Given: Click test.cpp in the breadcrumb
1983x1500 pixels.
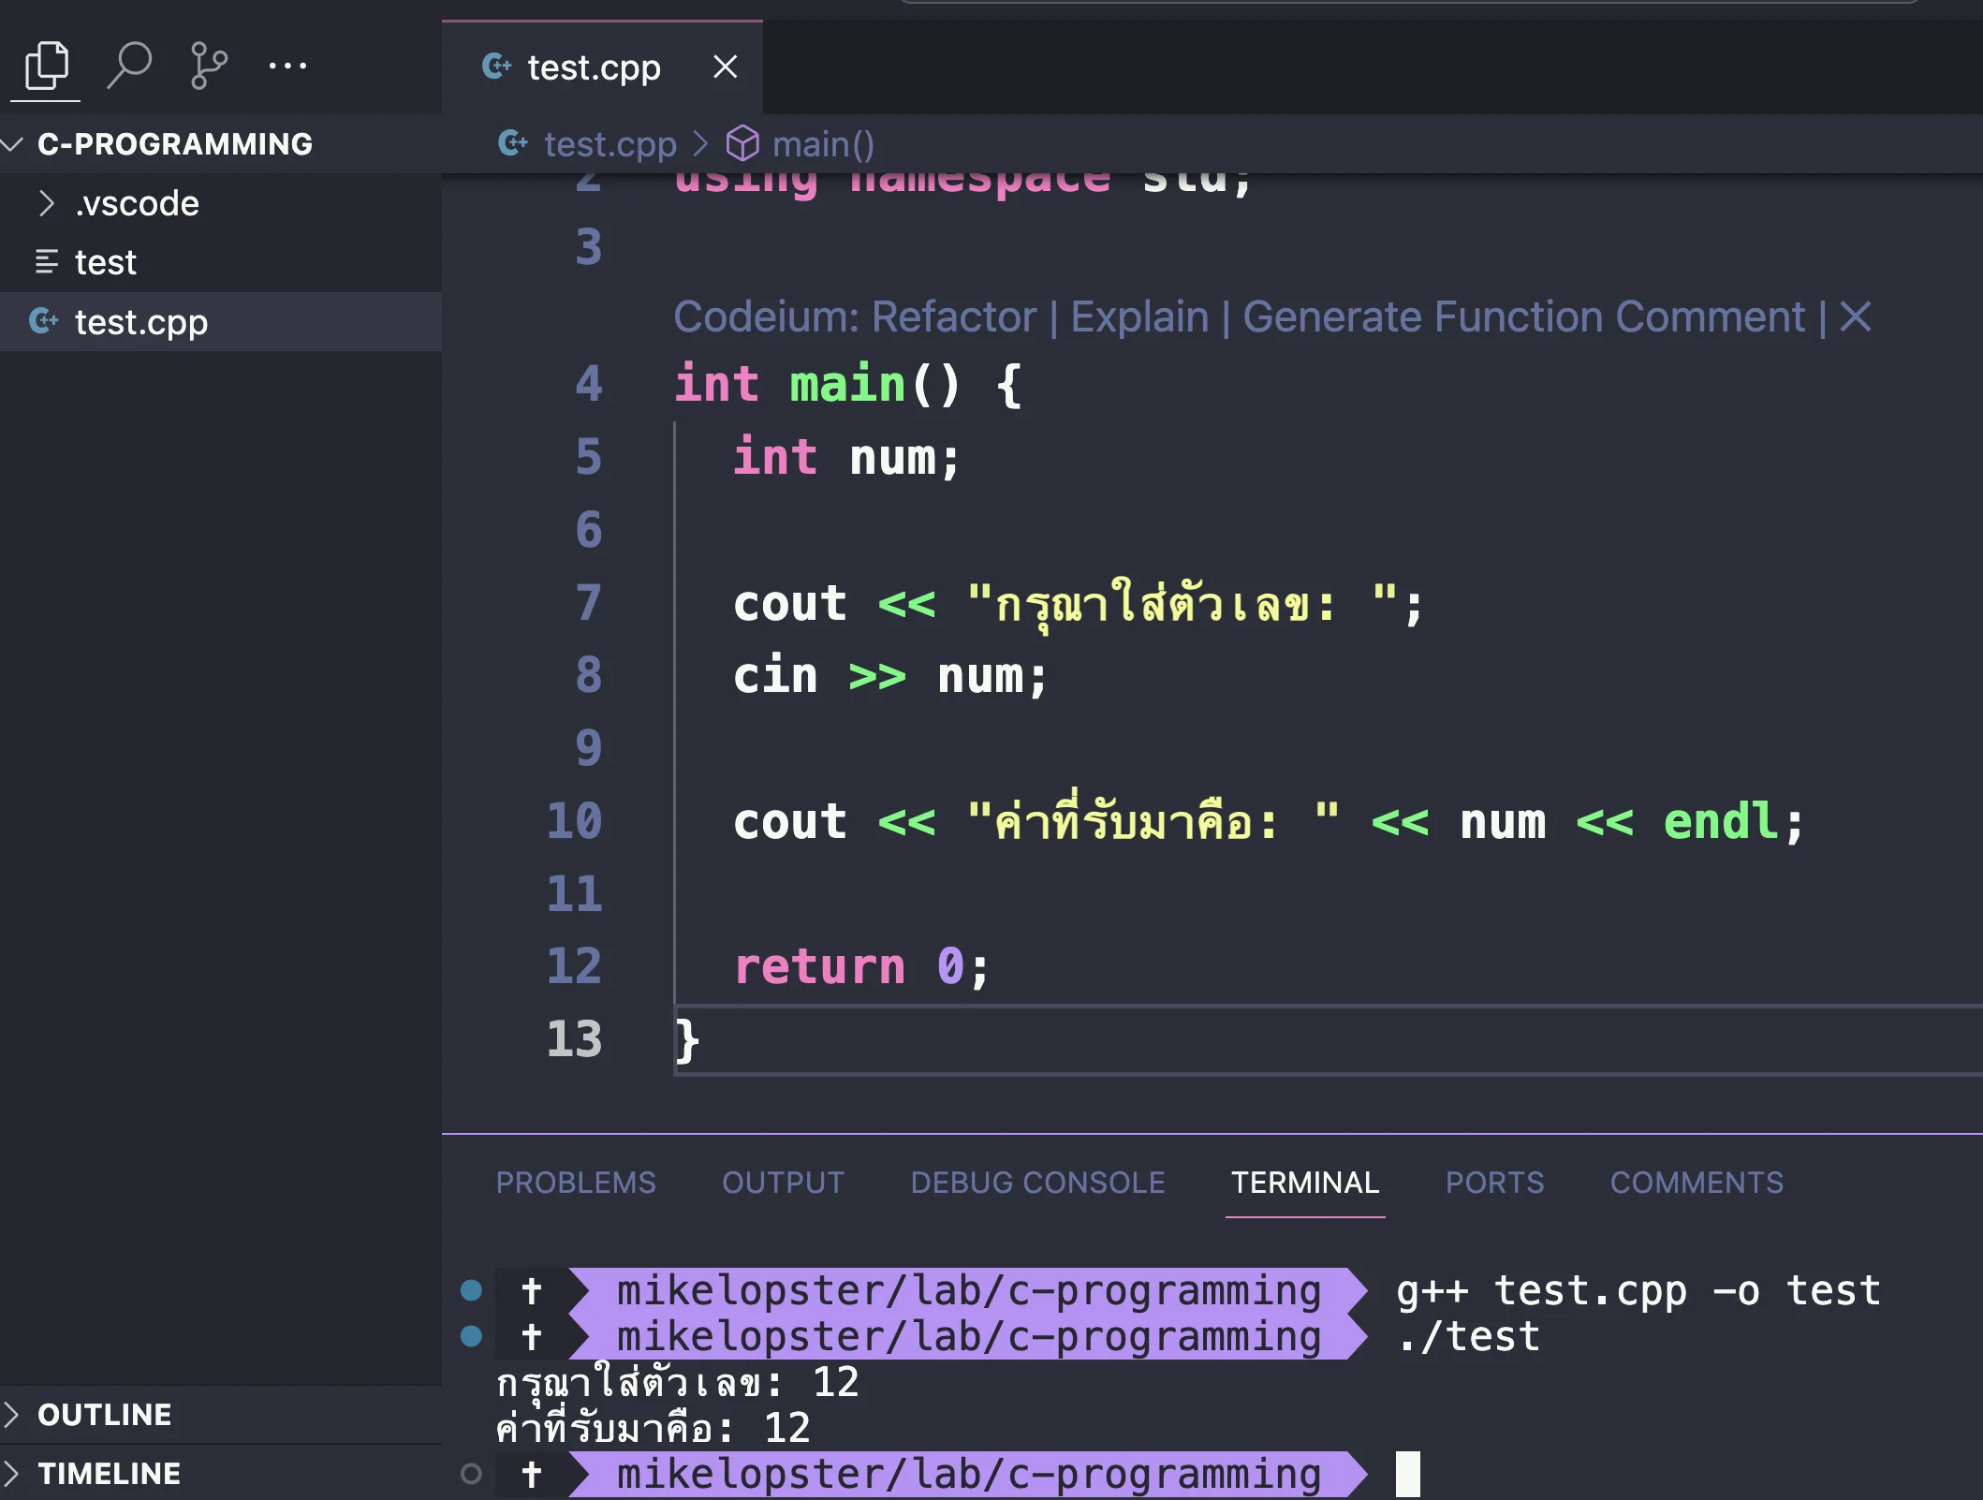Looking at the screenshot, I should tap(610, 144).
